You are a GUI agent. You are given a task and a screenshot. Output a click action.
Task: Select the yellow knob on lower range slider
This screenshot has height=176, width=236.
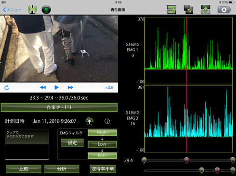(x=202, y=170)
